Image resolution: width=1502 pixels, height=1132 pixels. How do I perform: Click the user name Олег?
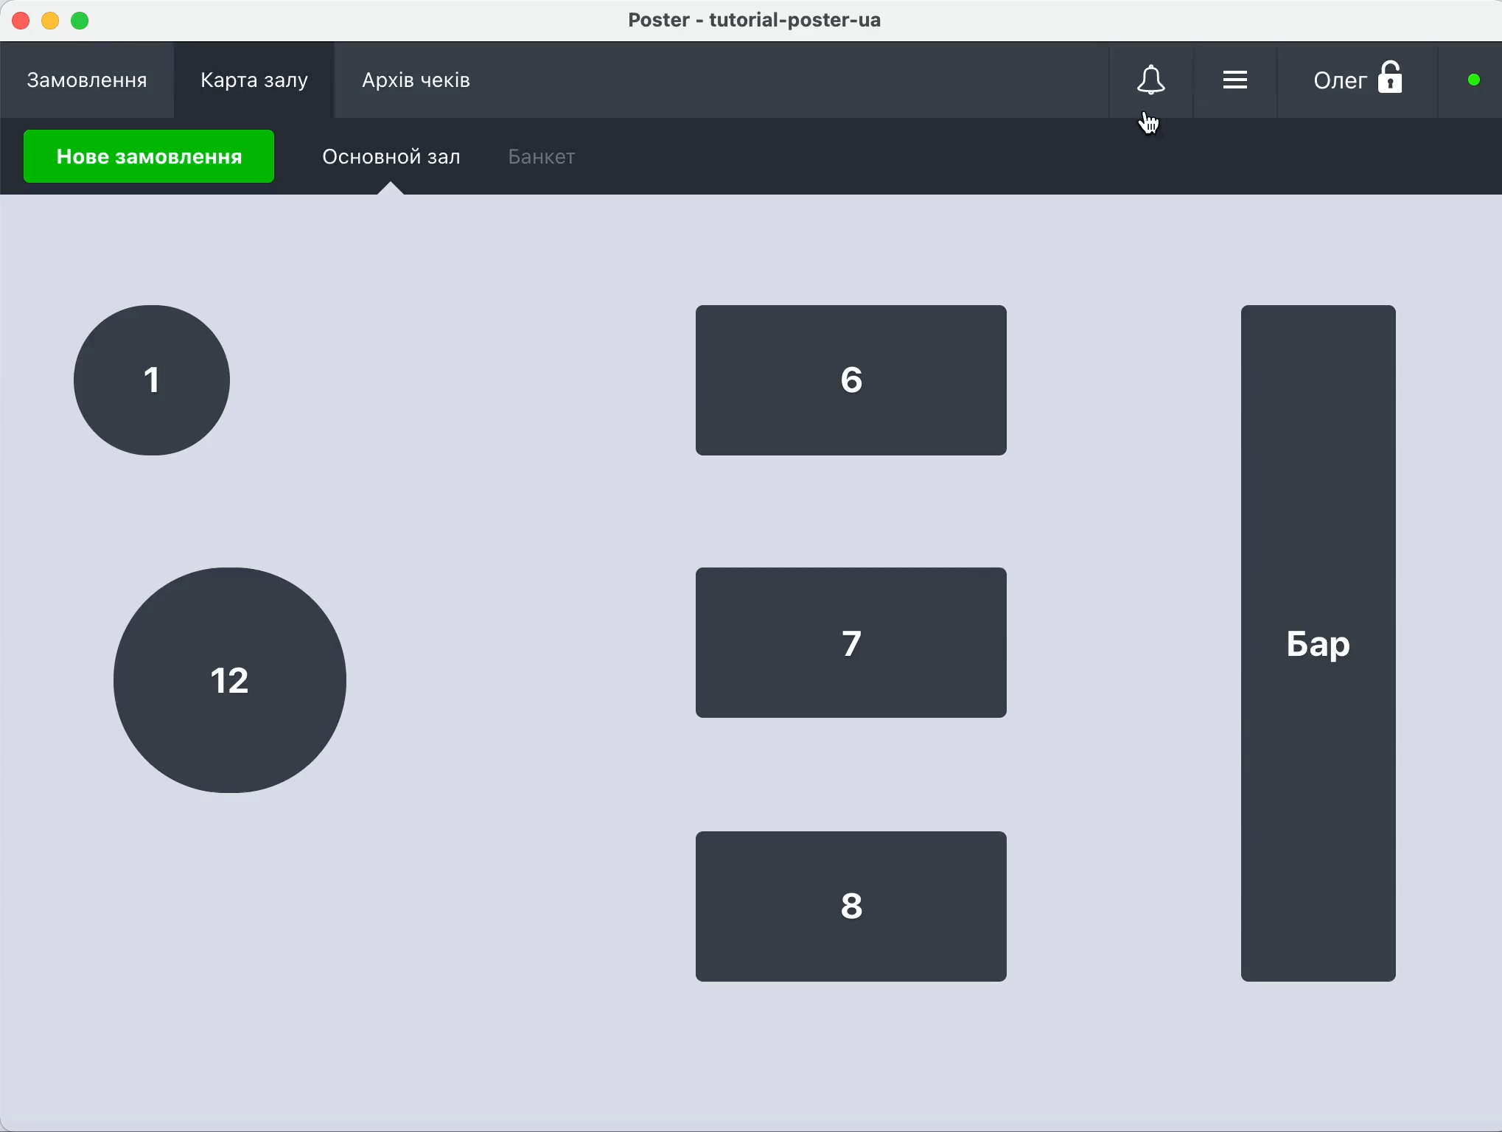(1339, 80)
